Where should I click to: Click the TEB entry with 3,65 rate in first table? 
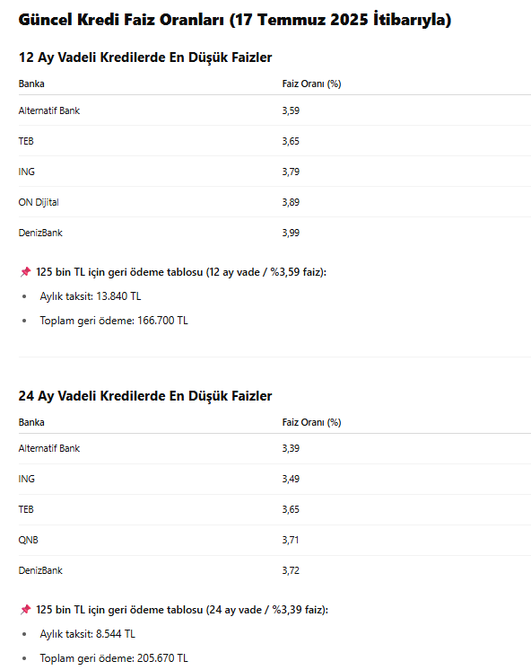coord(274,141)
